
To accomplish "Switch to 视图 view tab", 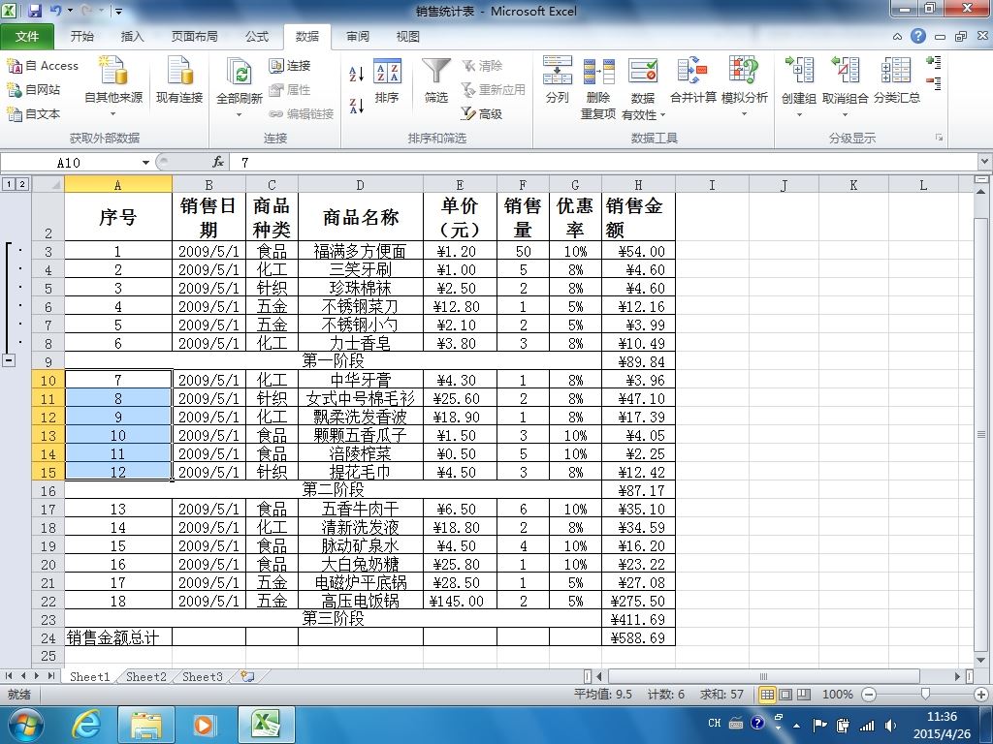I will 408,36.
